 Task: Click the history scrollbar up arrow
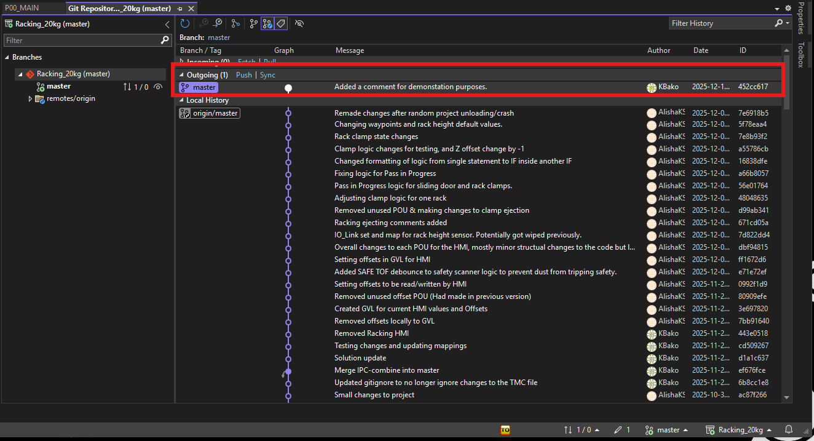[786, 50]
